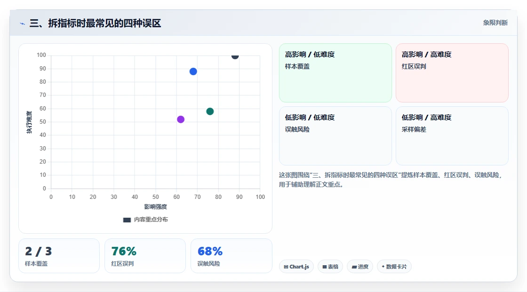
Task: Click the 执行难度 y-axis title
Action: (x=29, y=122)
